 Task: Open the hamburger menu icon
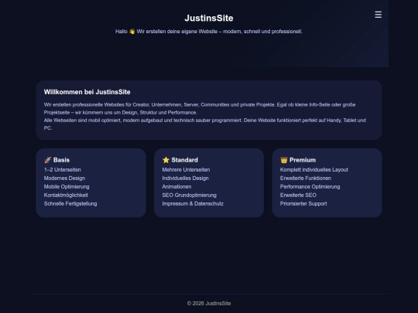[x=378, y=15]
